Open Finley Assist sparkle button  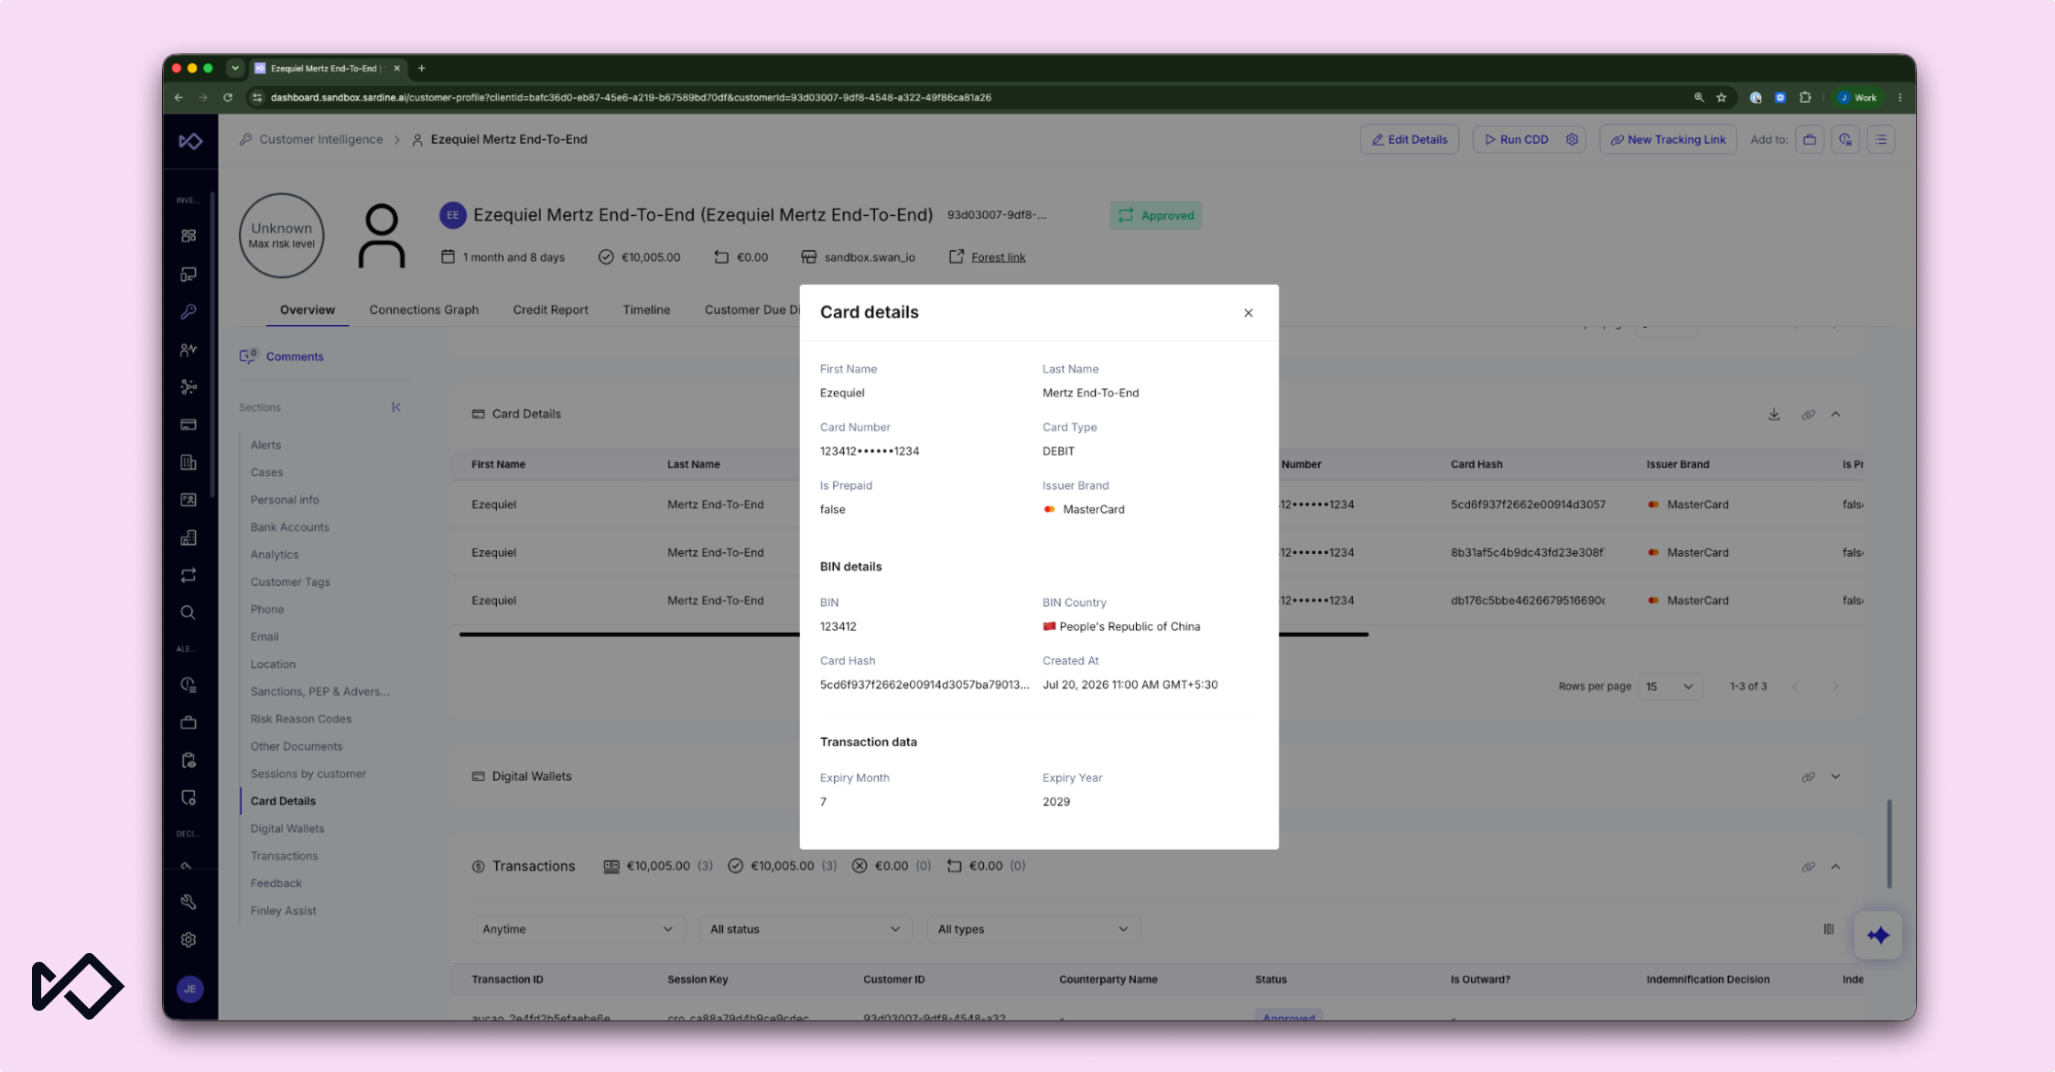pos(1878,935)
